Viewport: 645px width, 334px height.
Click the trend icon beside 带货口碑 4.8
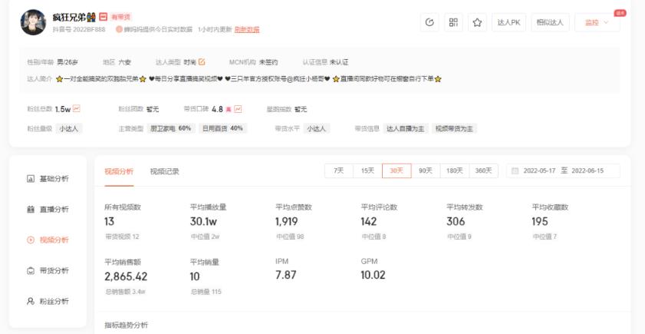pyautogui.click(x=238, y=109)
